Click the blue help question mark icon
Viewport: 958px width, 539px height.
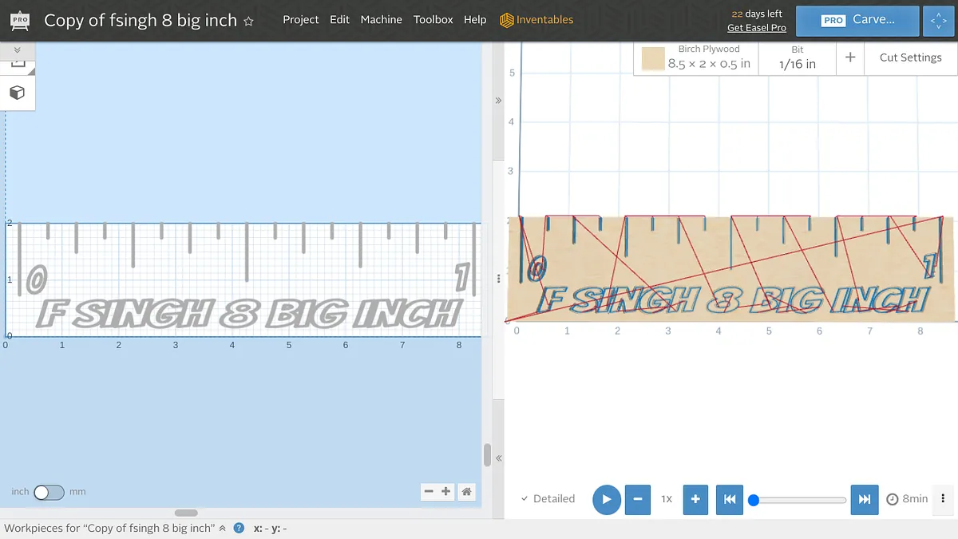[238, 528]
